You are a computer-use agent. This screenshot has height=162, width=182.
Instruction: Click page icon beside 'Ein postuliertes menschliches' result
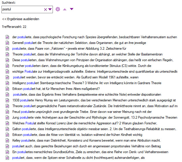tap(8, 152)
